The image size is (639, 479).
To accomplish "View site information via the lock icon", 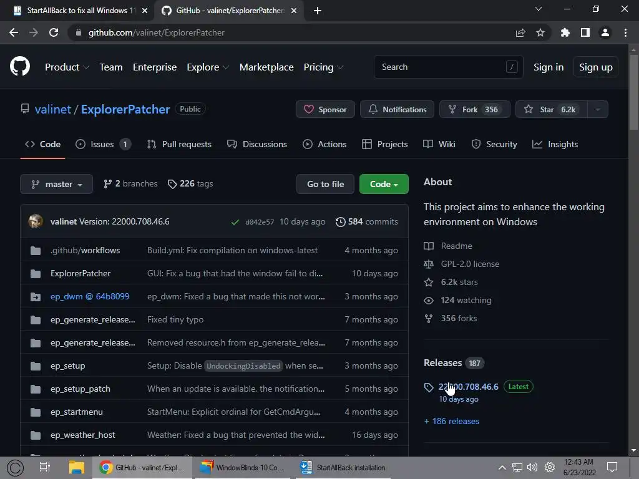I will tap(79, 32).
